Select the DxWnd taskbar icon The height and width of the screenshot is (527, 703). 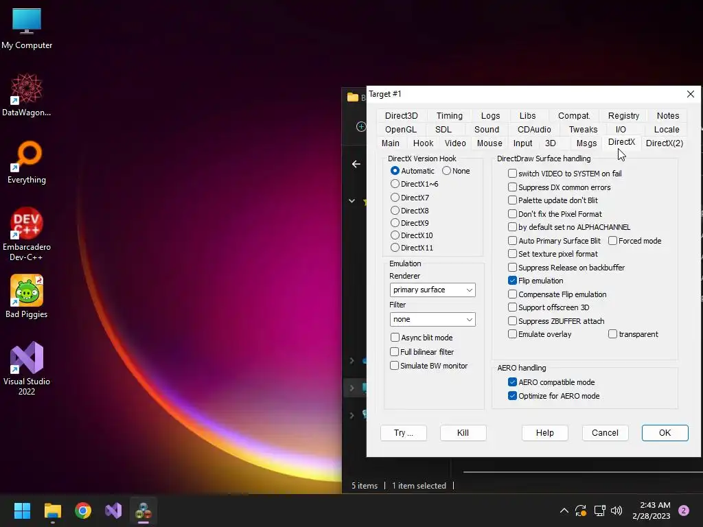point(143,511)
